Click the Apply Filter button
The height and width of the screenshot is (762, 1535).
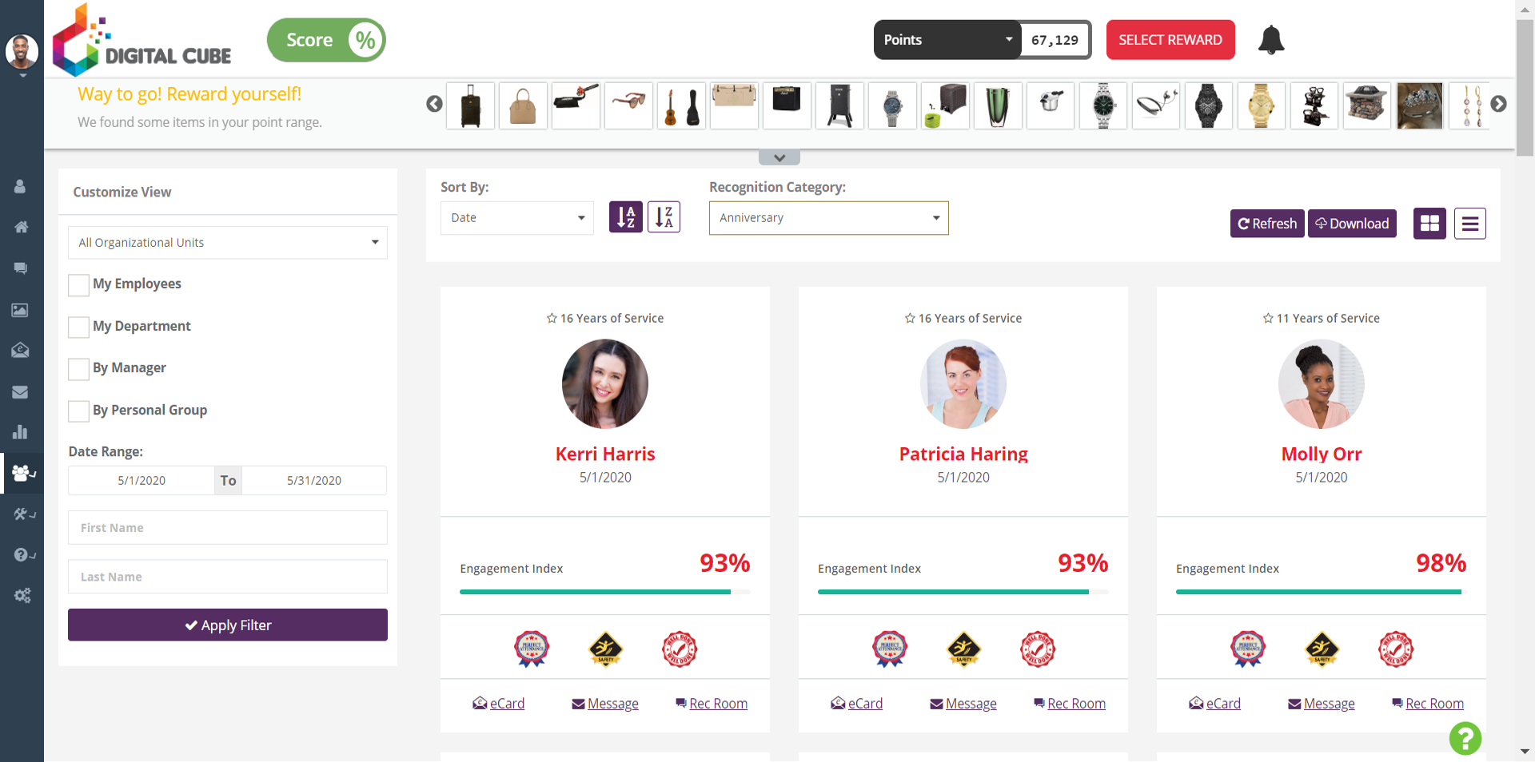point(228,625)
